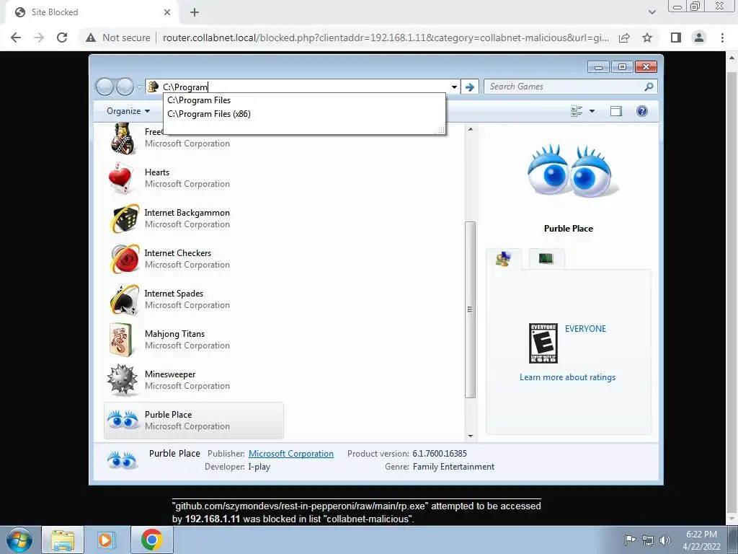Open the Windows Start button
The height and width of the screenshot is (554, 738).
click(19, 540)
